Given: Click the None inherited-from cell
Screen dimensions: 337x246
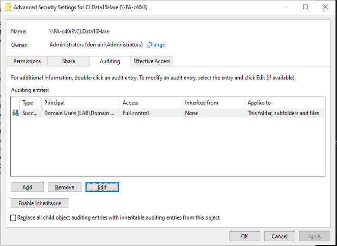Looking at the screenshot, I should 191,113.
